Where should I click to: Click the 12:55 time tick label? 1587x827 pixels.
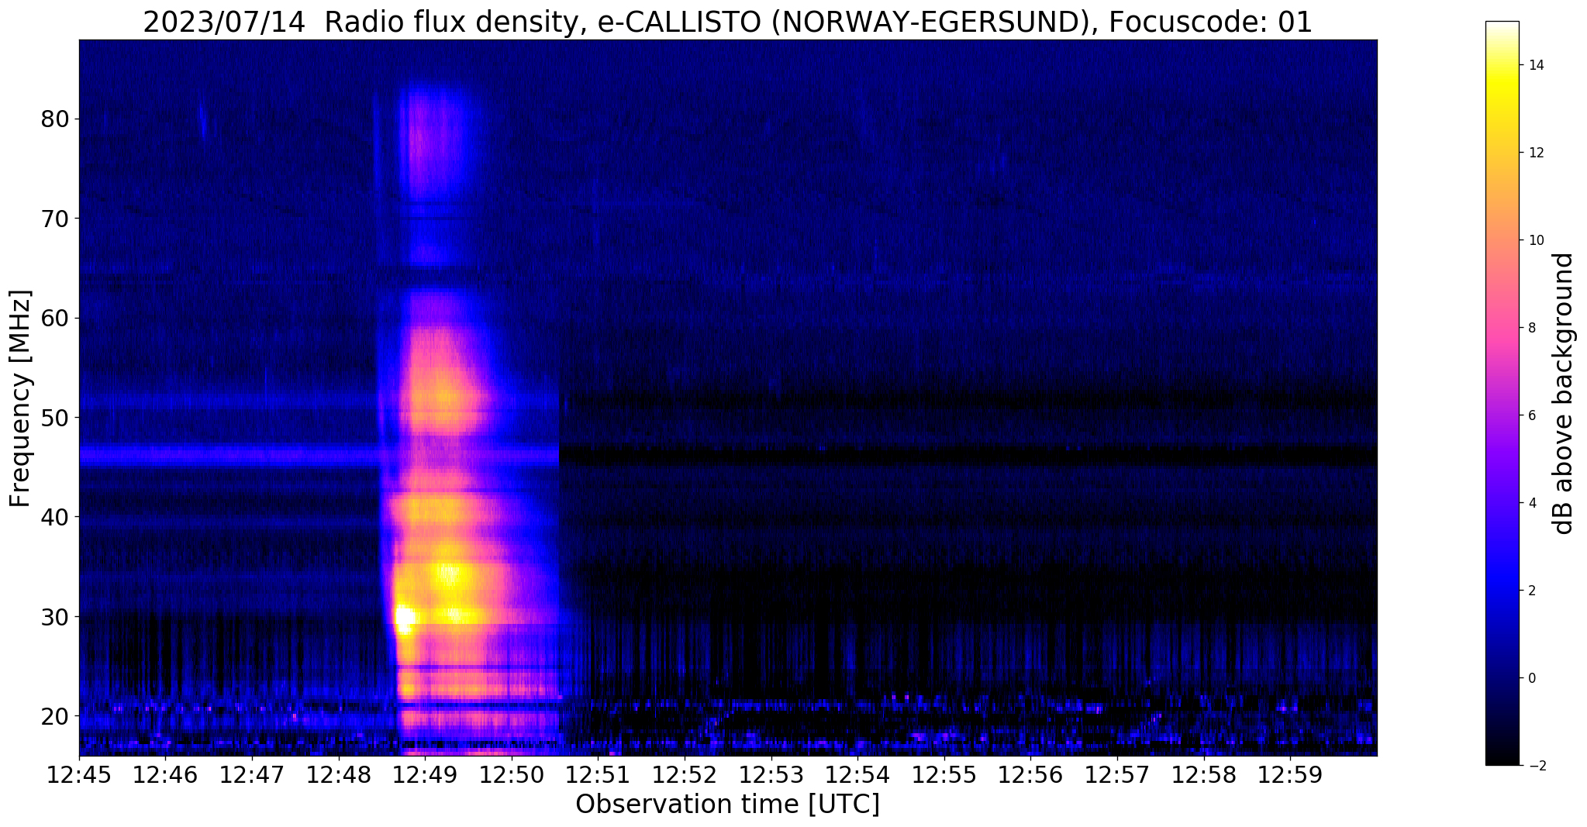(944, 774)
